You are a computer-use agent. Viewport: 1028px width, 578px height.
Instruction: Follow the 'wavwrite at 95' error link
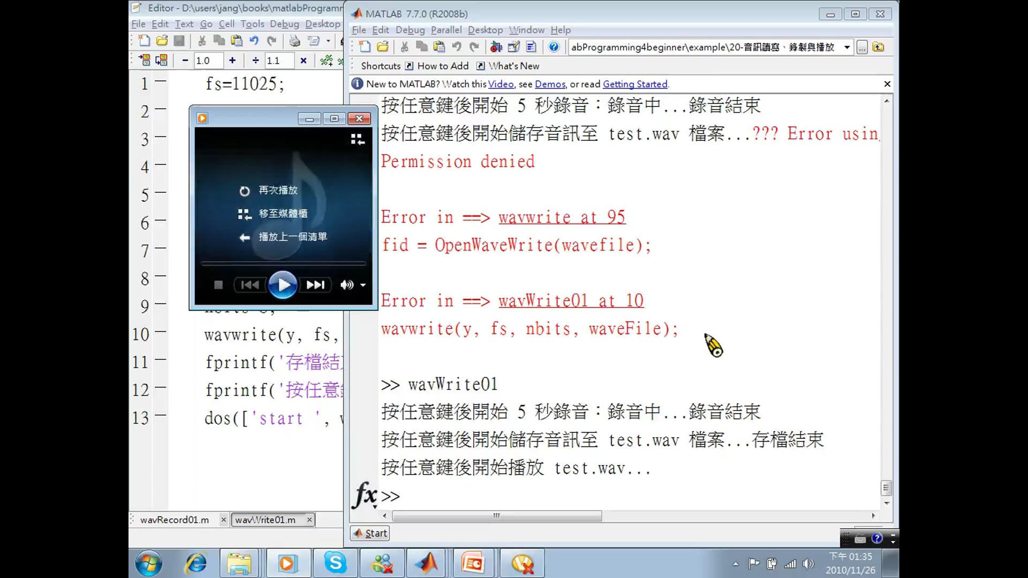tap(562, 217)
